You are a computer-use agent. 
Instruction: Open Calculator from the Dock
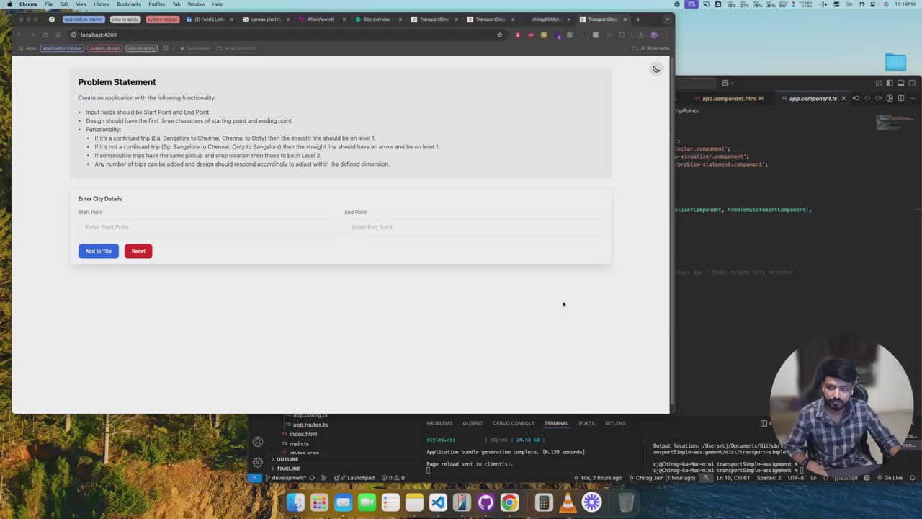[544, 502]
